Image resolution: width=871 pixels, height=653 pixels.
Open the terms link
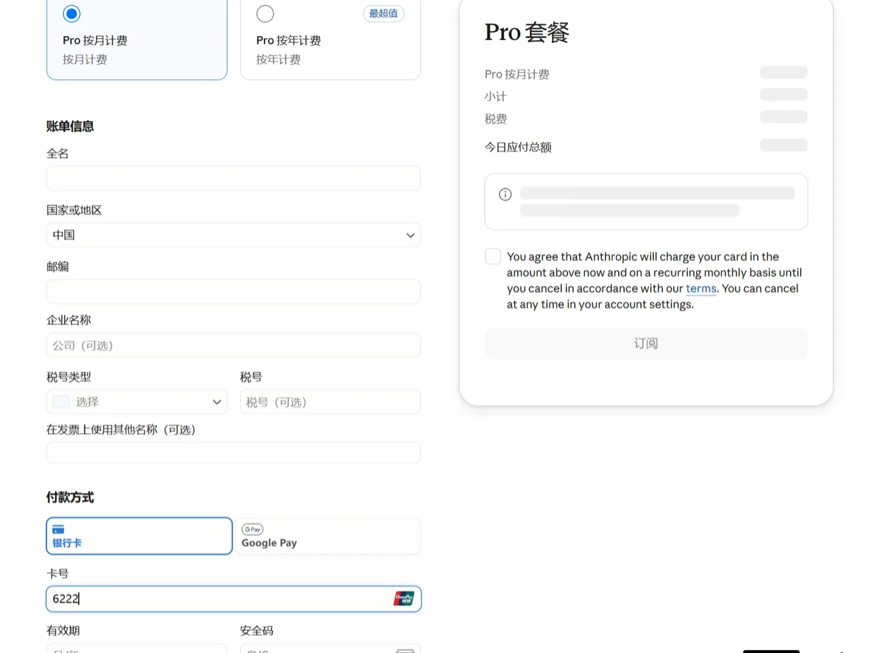(x=701, y=288)
